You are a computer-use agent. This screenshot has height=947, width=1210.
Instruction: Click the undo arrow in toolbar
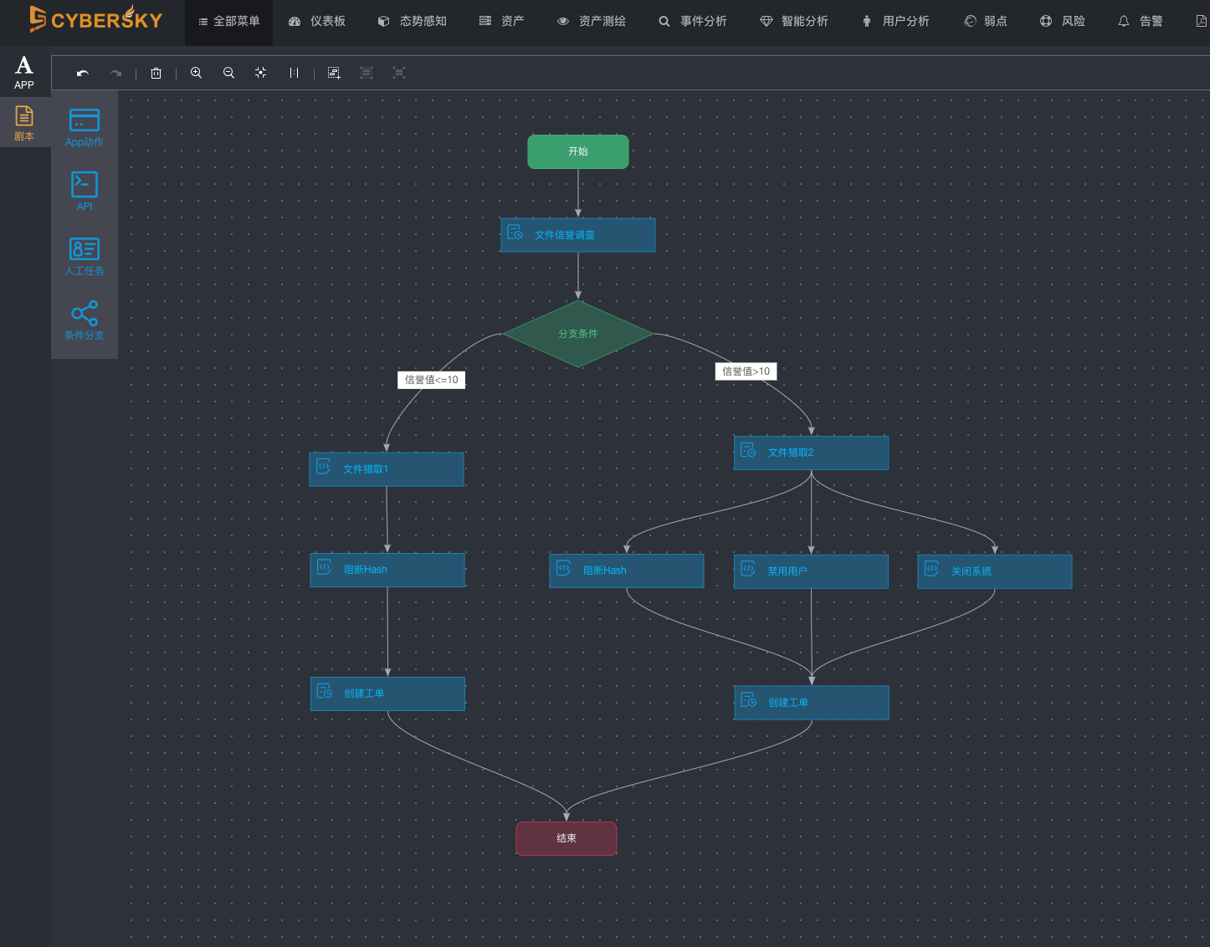pyautogui.click(x=83, y=74)
